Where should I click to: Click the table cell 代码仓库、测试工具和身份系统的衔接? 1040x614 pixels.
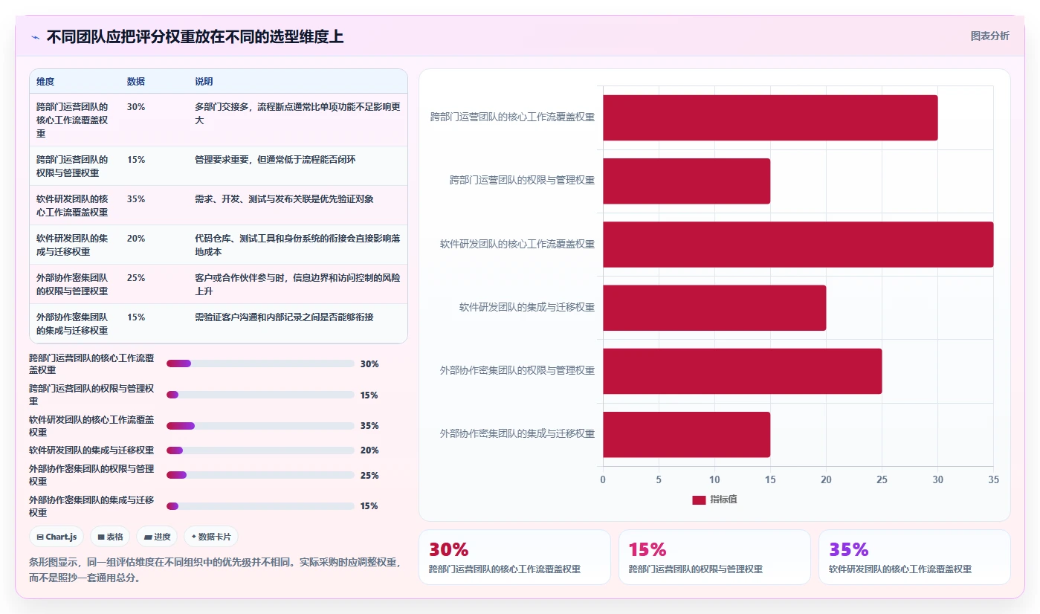tap(297, 245)
